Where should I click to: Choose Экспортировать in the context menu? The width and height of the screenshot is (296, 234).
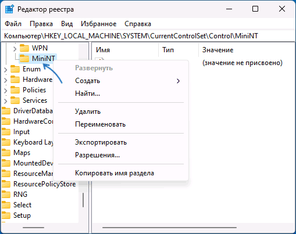(x=121, y=142)
